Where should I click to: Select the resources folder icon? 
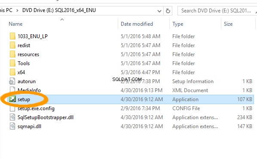coord(12,54)
